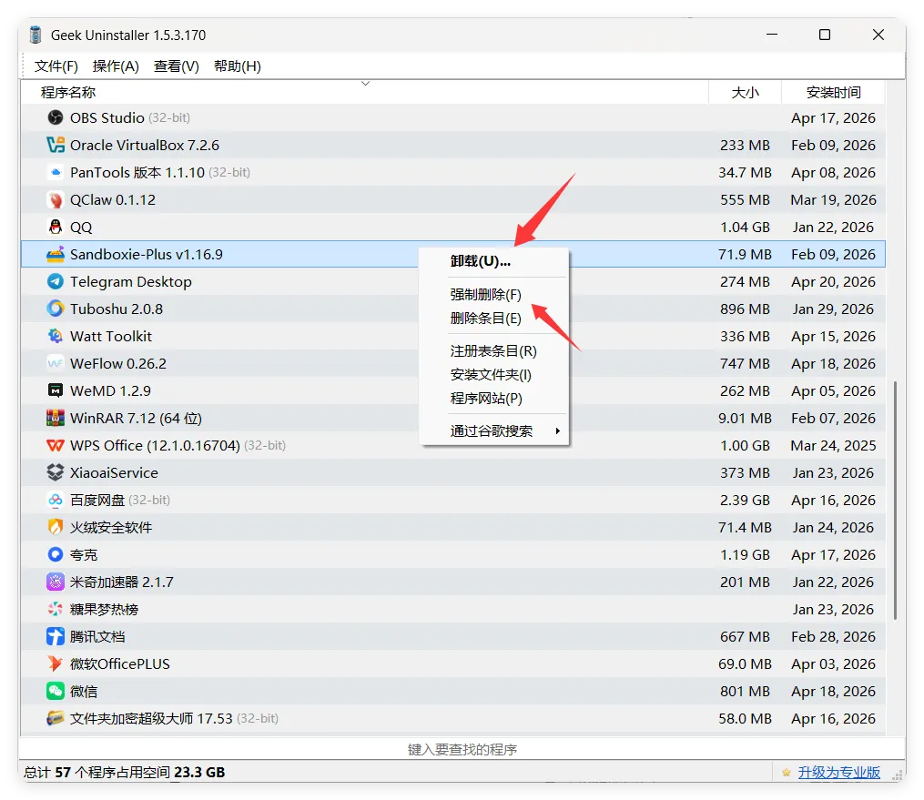This screenshot has width=924, height=800.
Task: Click the 米奇加速器 icon
Action: [x=56, y=582]
